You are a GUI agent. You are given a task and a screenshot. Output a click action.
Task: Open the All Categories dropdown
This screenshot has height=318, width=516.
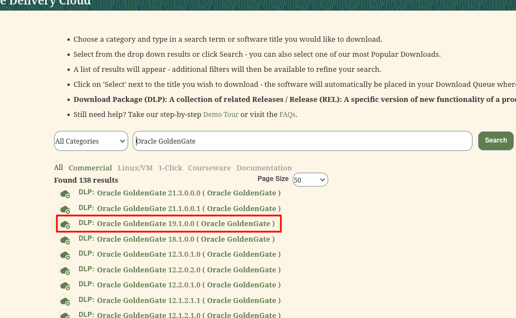[91, 141]
